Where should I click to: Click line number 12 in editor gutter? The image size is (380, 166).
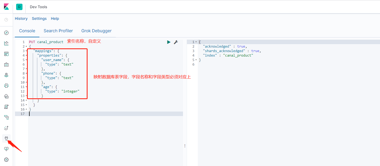(23, 91)
